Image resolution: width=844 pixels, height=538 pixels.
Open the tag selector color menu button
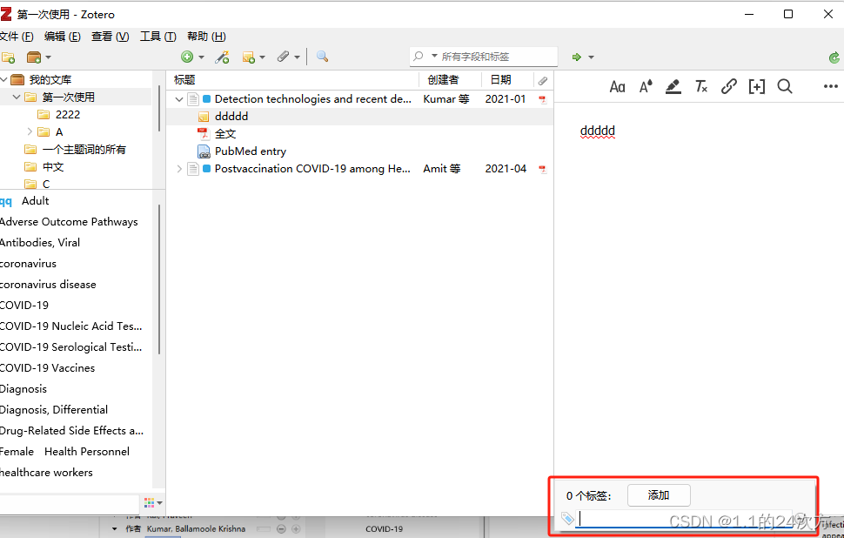click(x=153, y=502)
